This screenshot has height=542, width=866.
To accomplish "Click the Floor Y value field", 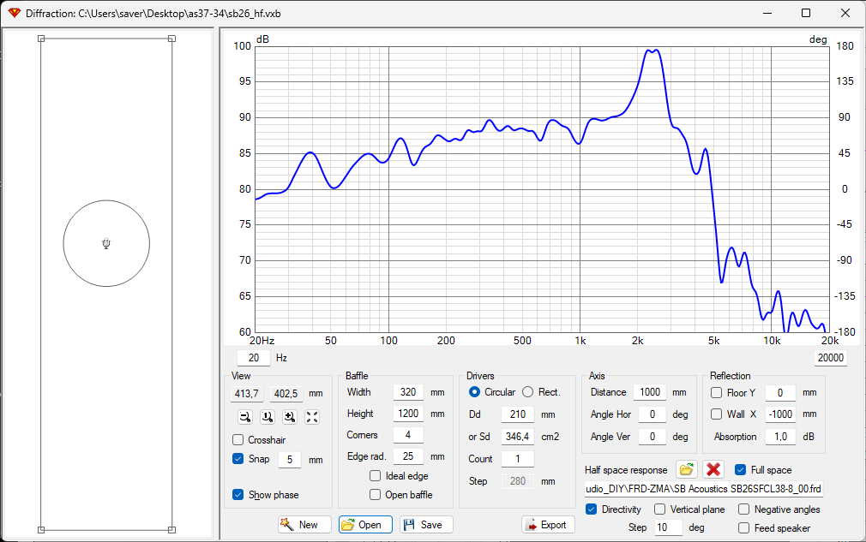I will pyautogui.click(x=780, y=392).
